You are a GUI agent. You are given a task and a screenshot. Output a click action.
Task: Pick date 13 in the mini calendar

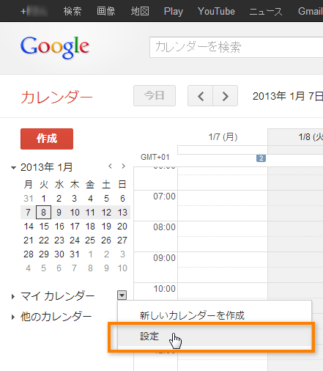[122, 213]
